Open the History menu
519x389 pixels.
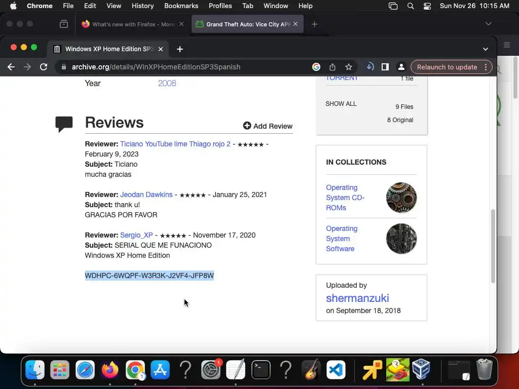tap(142, 6)
